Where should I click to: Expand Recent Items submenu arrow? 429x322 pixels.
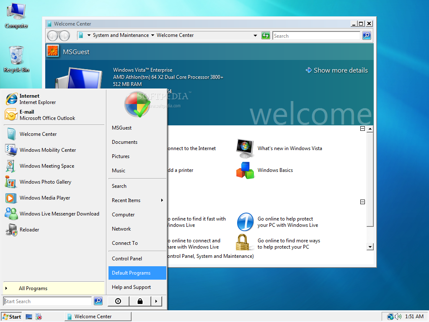click(162, 200)
